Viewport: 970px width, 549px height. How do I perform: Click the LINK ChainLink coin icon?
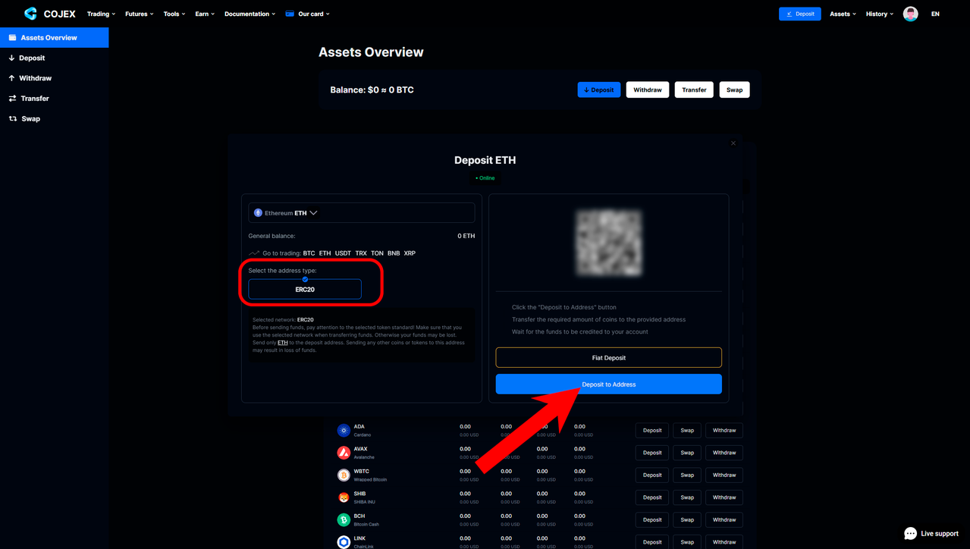(x=344, y=541)
